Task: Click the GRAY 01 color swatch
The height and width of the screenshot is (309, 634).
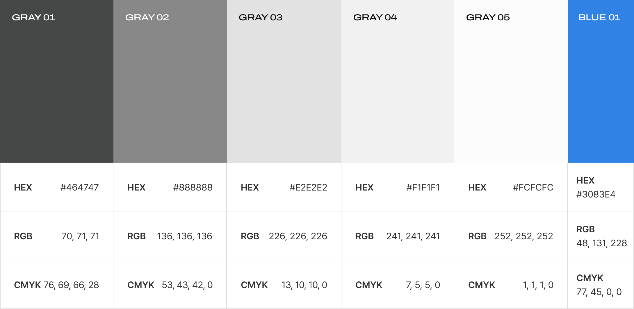Action: tap(57, 81)
